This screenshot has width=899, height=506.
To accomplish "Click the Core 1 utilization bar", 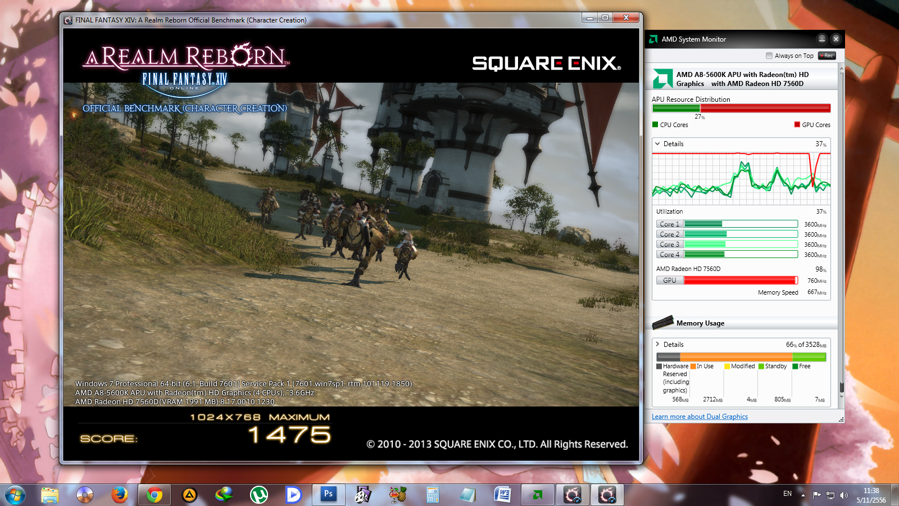I will [741, 224].
